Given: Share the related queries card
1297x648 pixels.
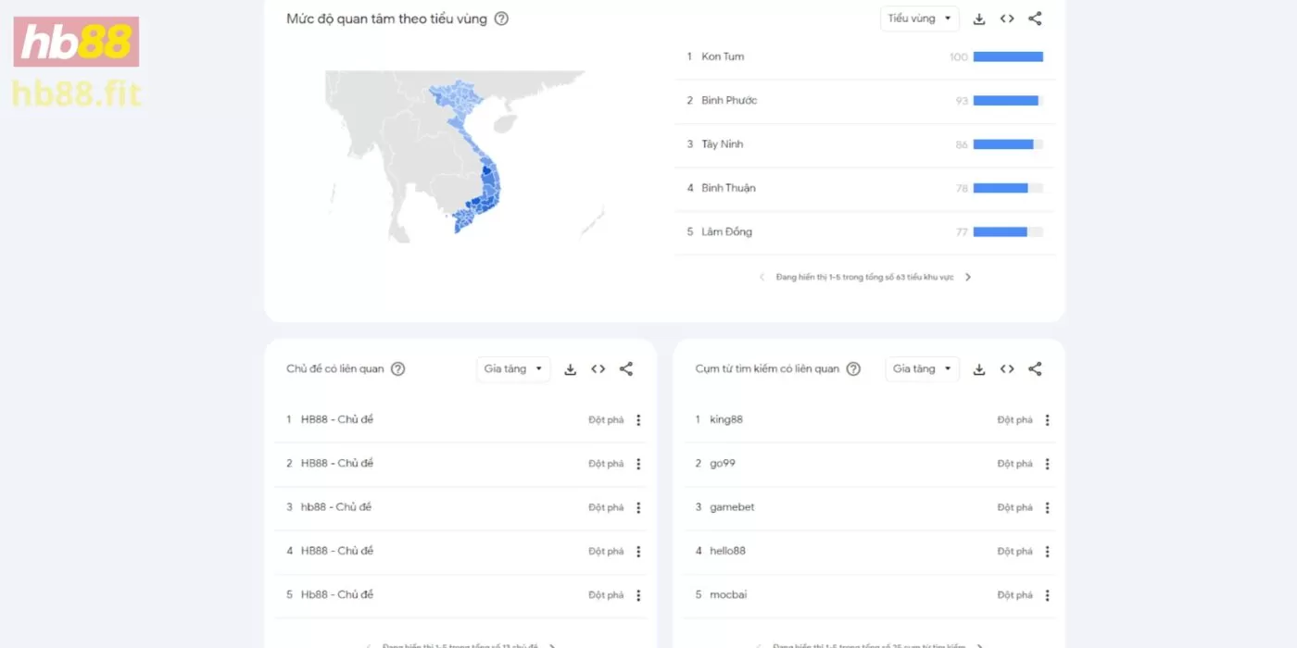Looking at the screenshot, I should [1036, 369].
